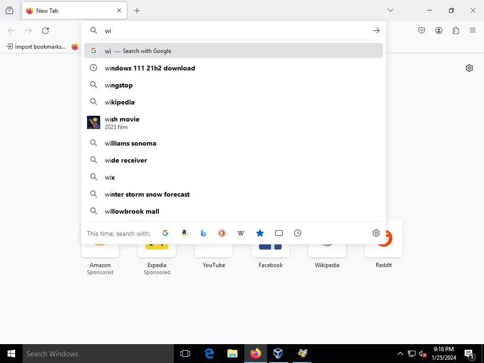Screen dimensions: 484x363
Task: Open the VirtualBox cube taskbar icon
Action: (278, 354)
